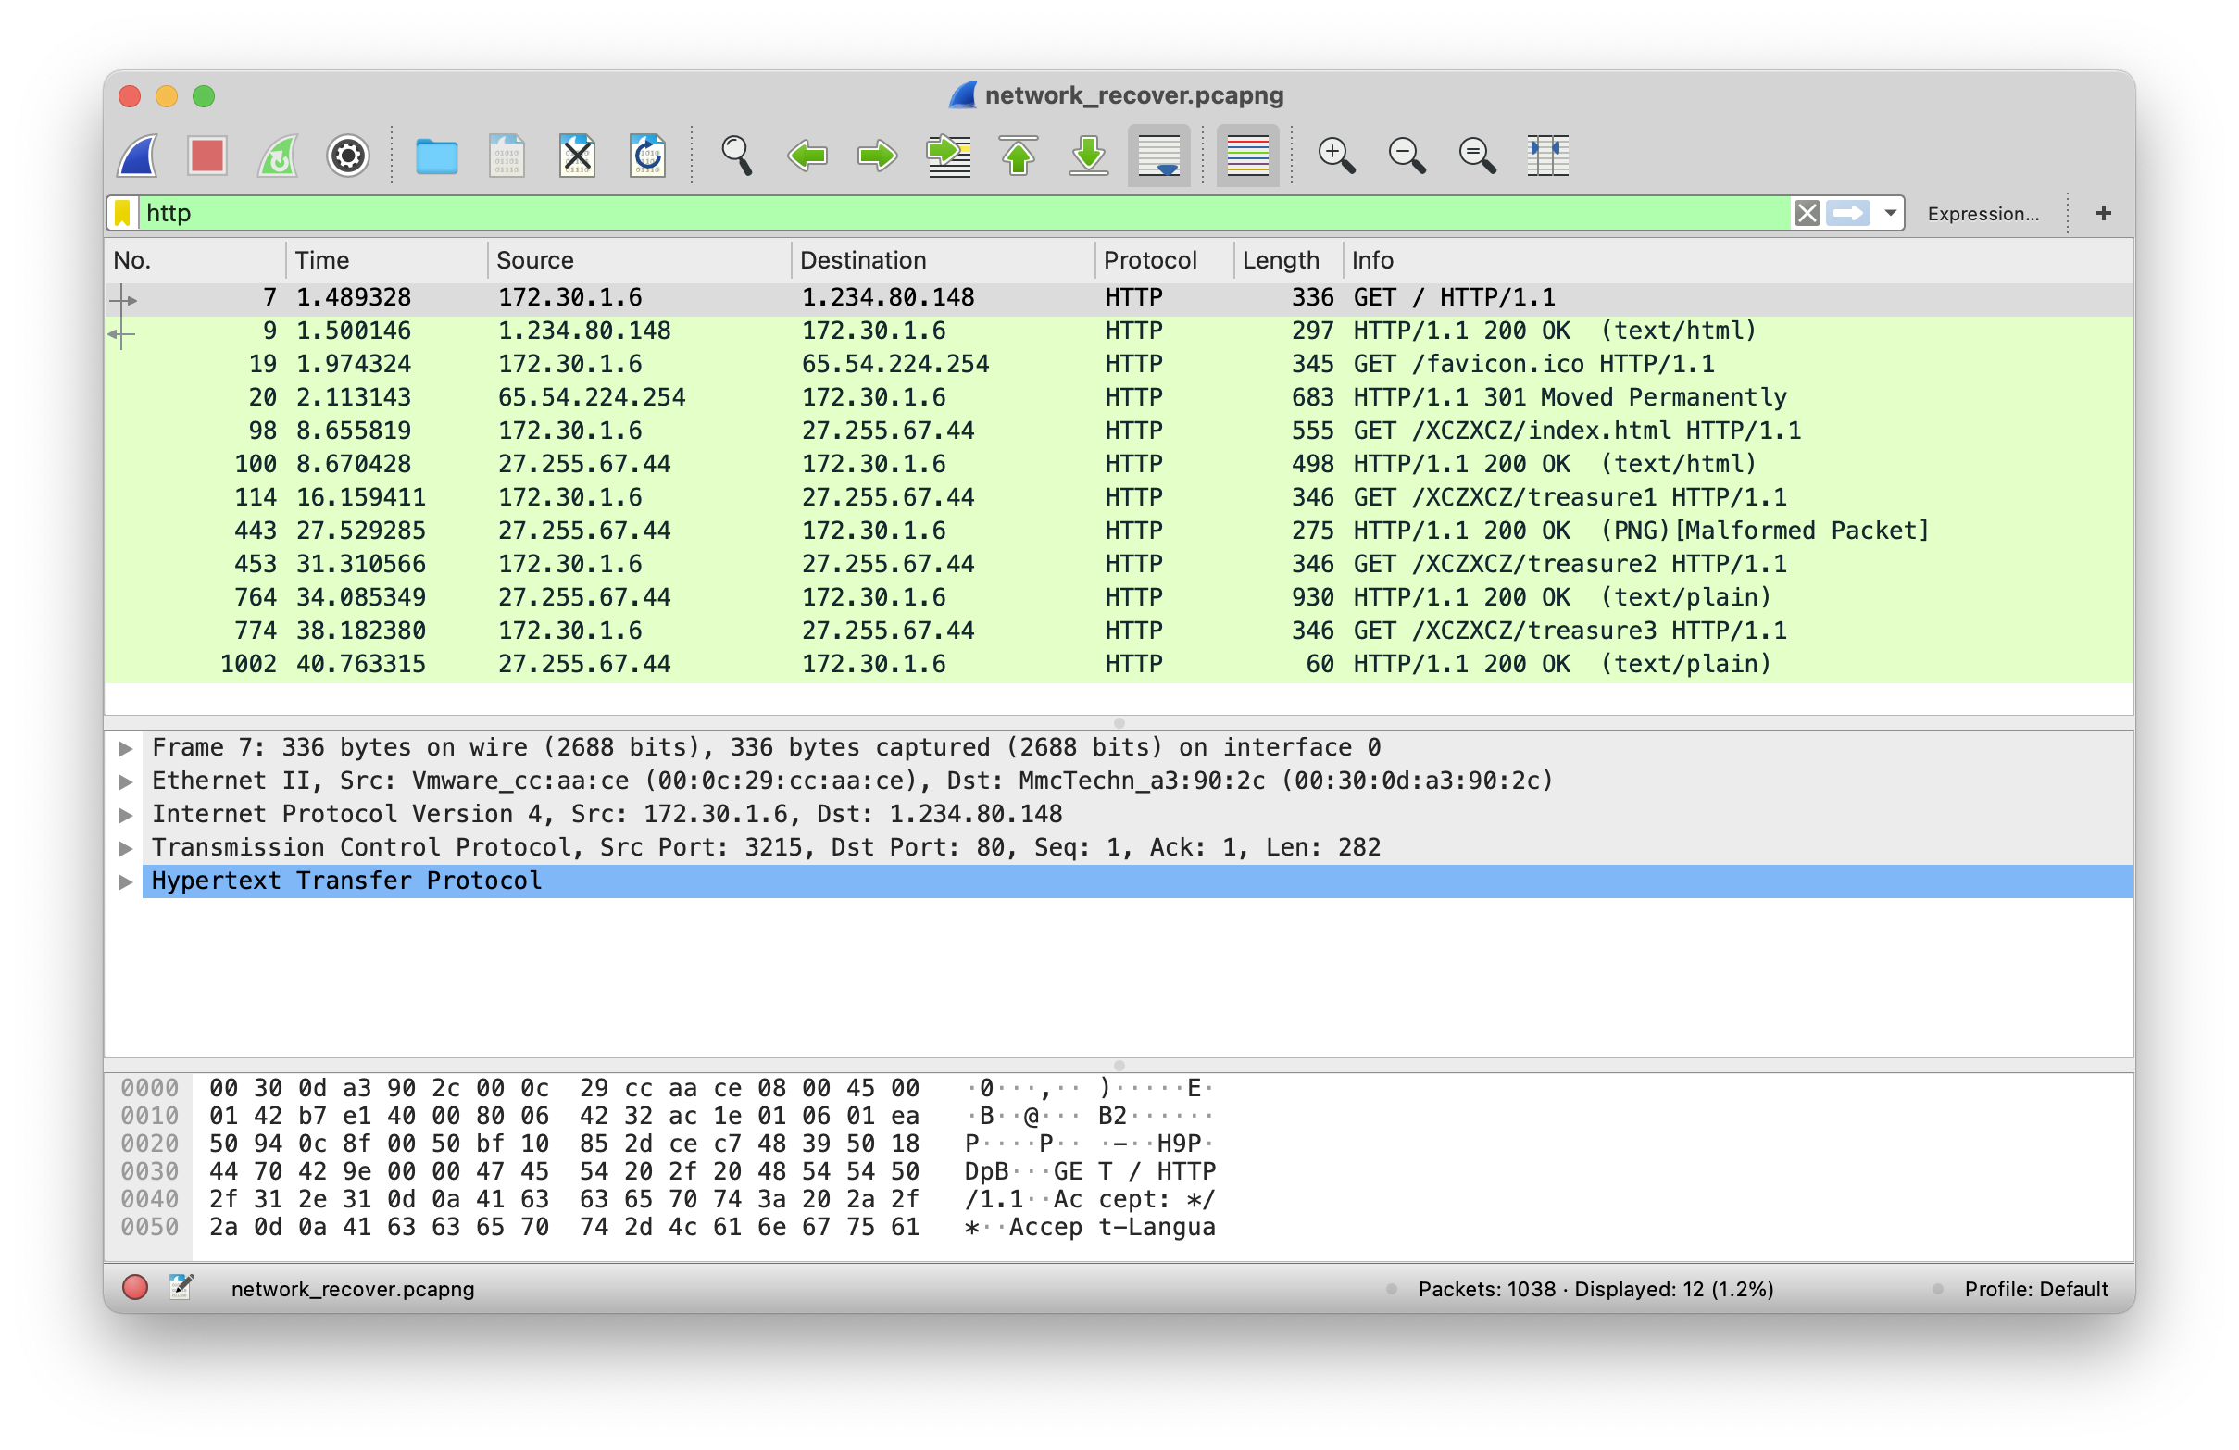Open the Expression... filter builder
Viewport: 2239px width, 1450px height.
(x=1983, y=215)
